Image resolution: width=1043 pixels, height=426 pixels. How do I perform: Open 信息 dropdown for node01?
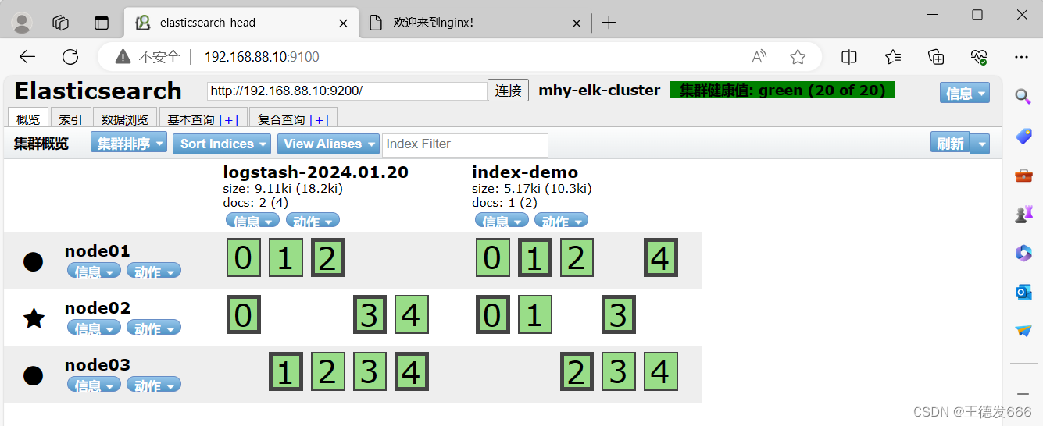pos(95,271)
